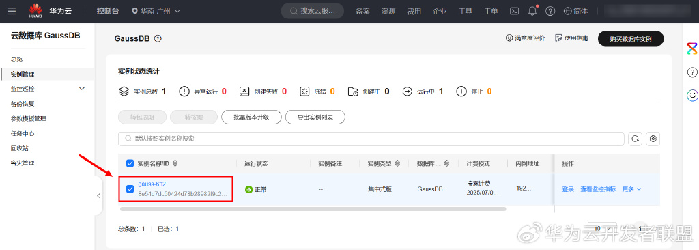Open the CloudShell terminal icon
Viewport: 699px width, 250px height.
pos(515,11)
